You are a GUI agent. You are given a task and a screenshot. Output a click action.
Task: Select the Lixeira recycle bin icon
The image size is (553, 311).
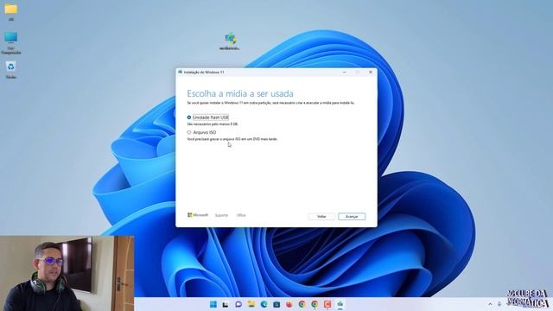11,70
